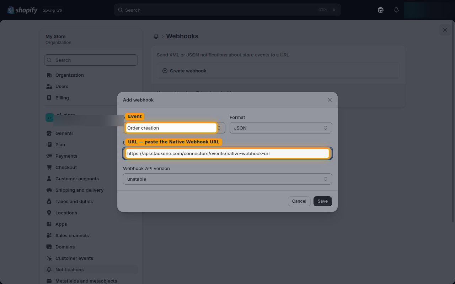The width and height of the screenshot is (455, 284).
Task: Open Taxes and duties settings
Action: tap(91, 201)
